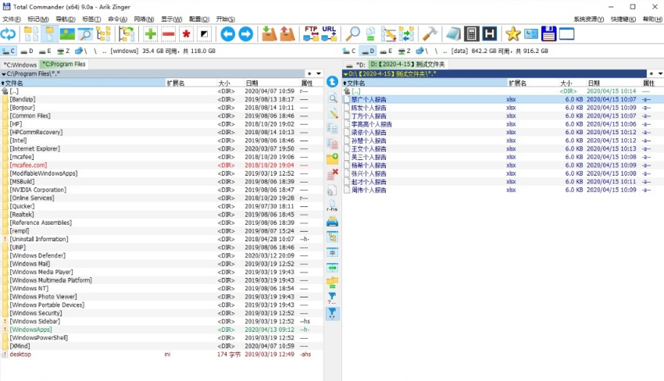Open the calculator icon in toolbar
The width and height of the screenshot is (664, 381).
click(x=471, y=34)
